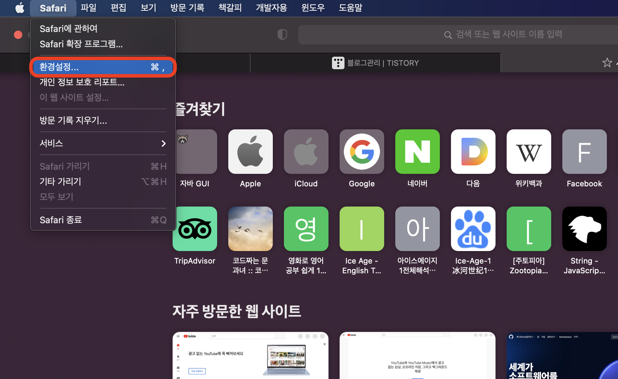Expand the 서비스 submenu arrow

[x=164, y=143]
